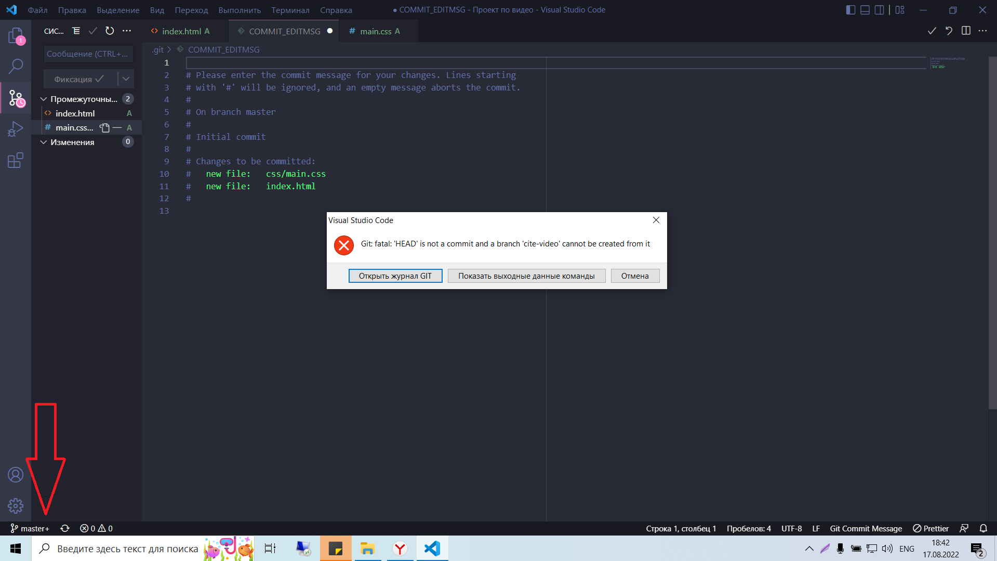
Task: Accept the commit message with the editor checkmark
Action: pos(932,31)
